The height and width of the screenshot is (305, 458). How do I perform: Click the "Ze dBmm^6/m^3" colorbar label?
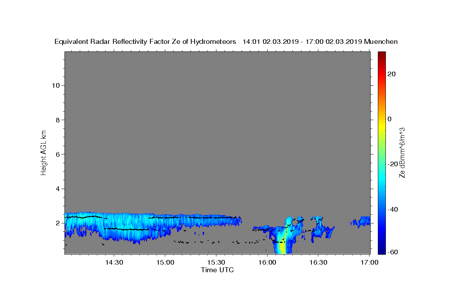(402, 152)
